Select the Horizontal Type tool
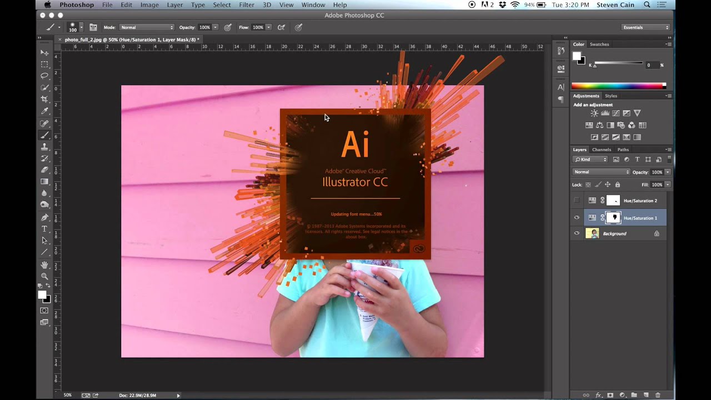Viewport: 711px width, 400px height. (44, 229)
